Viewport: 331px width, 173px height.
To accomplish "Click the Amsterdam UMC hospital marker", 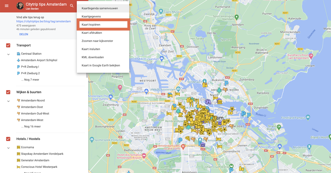I will pyautogui.click(x=183, y=146).
